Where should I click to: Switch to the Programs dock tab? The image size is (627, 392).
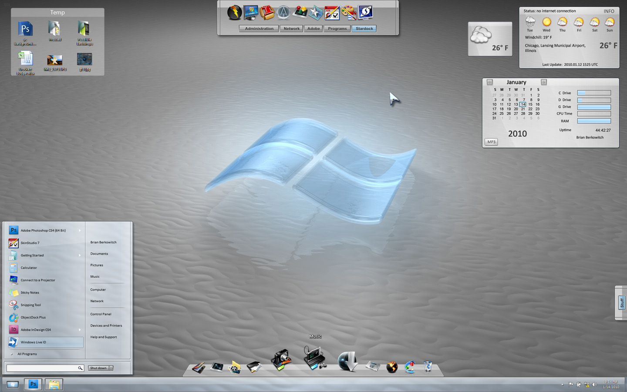coord(337,29)
